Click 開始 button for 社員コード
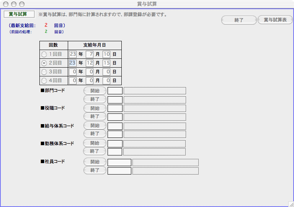The width and height of the screenshot is (294, 207). coord(95,162)
